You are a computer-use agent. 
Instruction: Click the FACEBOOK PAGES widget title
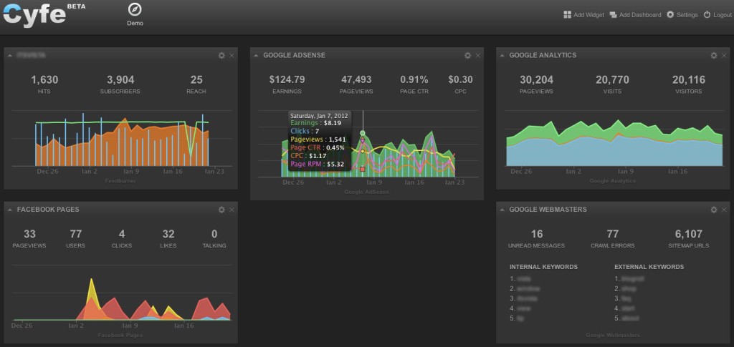48,210
